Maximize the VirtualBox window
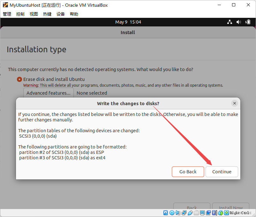 [x=234, y=5]
